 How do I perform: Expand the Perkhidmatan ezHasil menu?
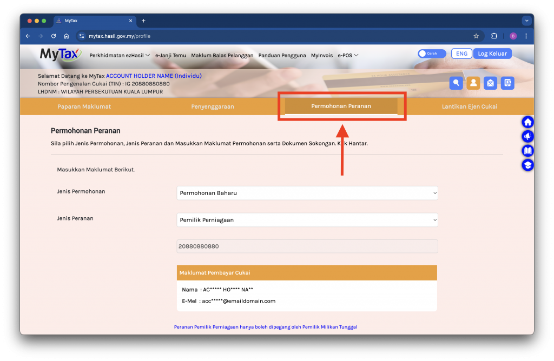[120, 55]
